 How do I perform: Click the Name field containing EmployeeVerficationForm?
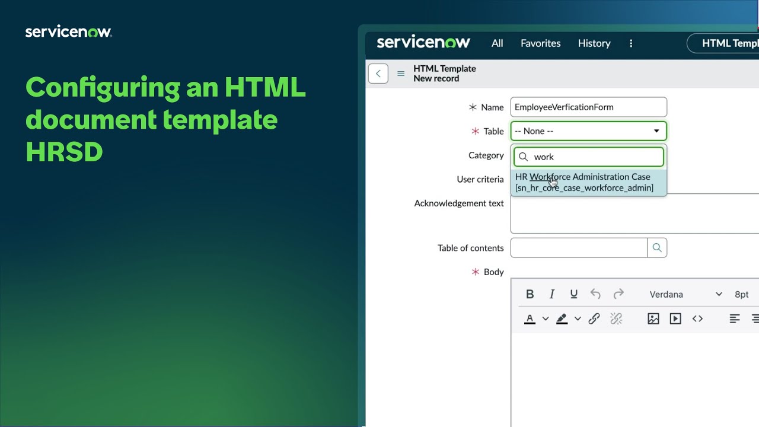click(x=588, y=107)
